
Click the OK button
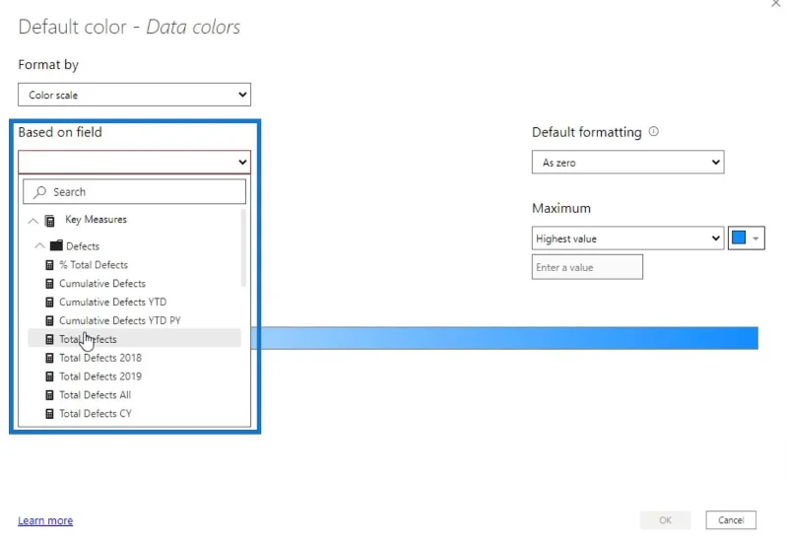point(666,519)
